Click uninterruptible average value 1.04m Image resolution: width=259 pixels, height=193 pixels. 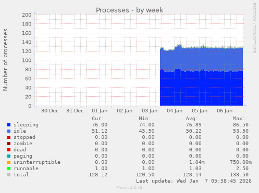point(197,162)
